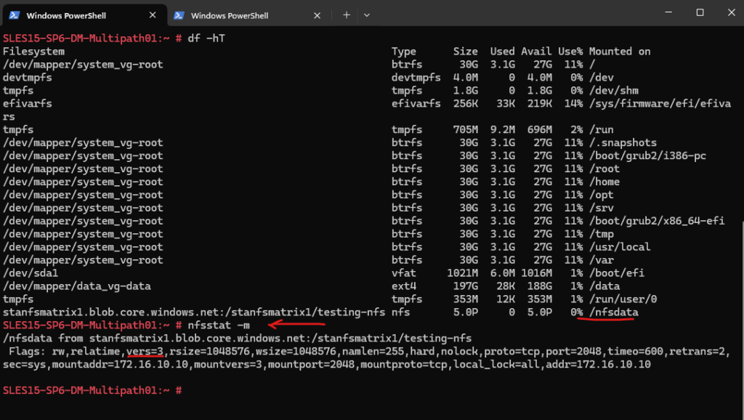Screen dimensions: 744x420
Task: Click the 'Mounted on' column header
Action: (x=620, y=52)
